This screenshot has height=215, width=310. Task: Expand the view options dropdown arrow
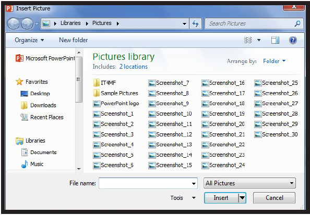259,40
